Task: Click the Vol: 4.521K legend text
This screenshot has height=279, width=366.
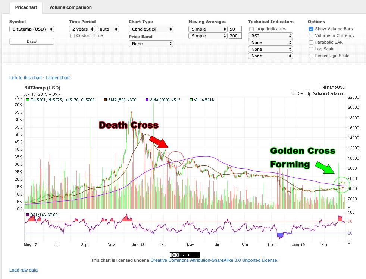Action: tap(204, 100)
